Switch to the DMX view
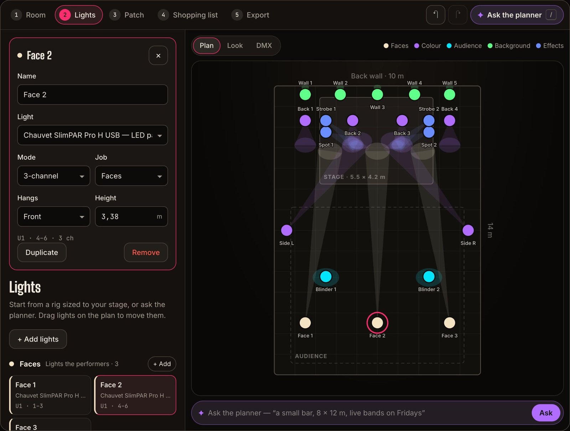The width and height of the screenshot is (570, 431). (264, 46)
